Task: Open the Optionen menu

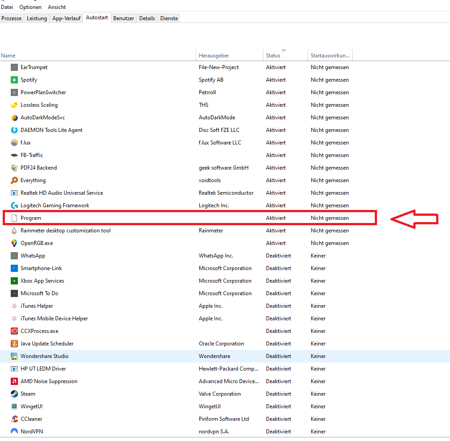Action: (30, 7)
